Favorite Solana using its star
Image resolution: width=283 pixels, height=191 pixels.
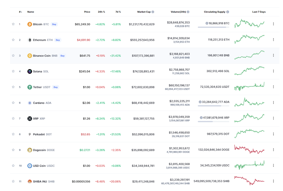click(x=13, y=71)
